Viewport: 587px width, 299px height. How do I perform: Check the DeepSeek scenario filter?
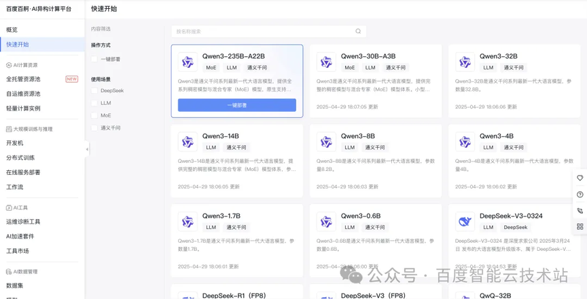(94, 90)
